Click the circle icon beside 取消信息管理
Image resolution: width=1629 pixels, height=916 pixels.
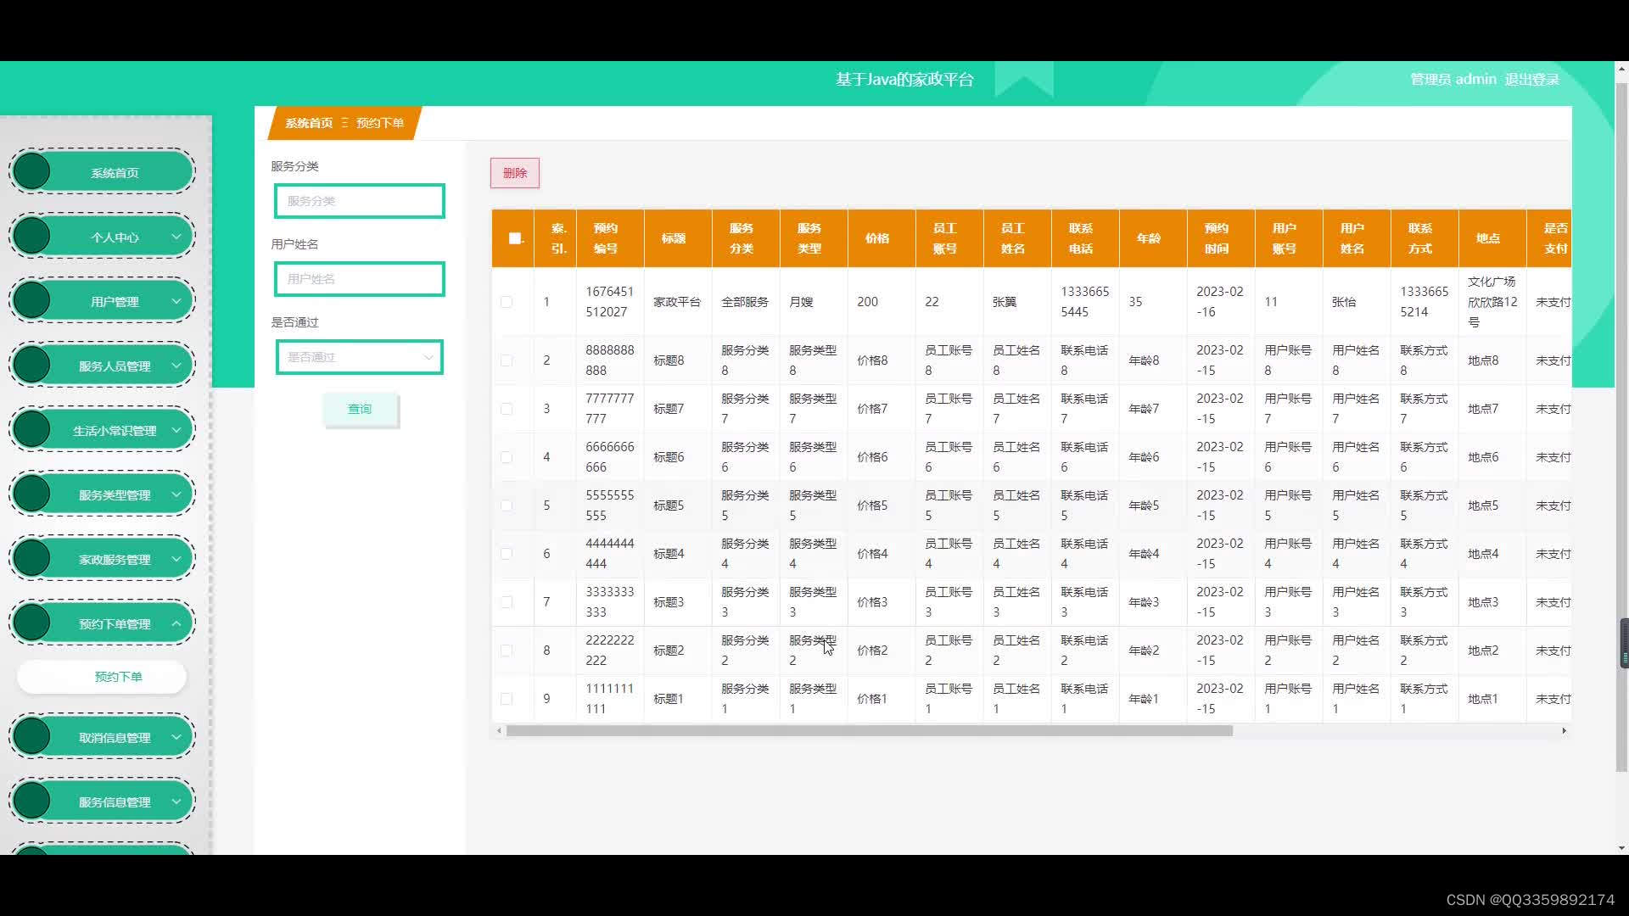[32, 737]
